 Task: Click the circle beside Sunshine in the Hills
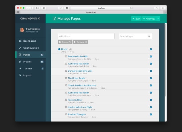click(x=66, y=56)
